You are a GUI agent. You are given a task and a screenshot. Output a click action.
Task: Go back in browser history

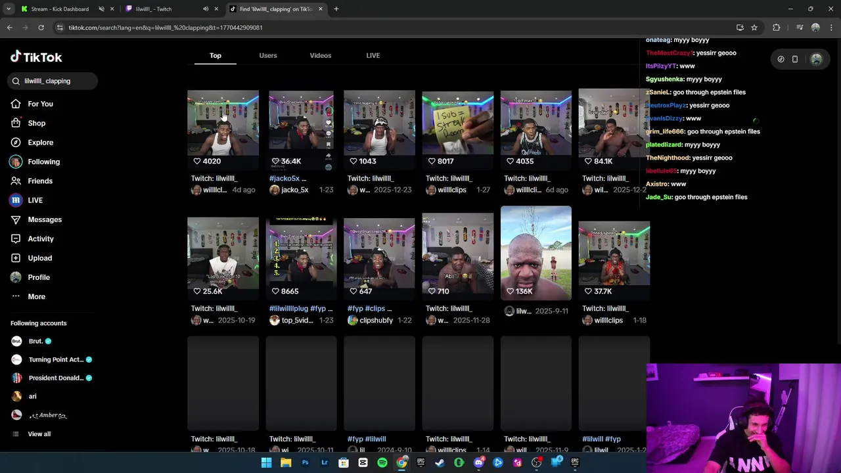pos(9,28)
